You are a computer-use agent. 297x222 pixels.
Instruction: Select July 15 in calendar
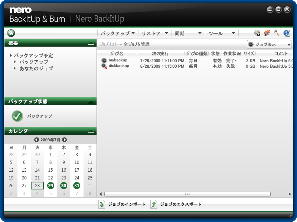point(50,170)
